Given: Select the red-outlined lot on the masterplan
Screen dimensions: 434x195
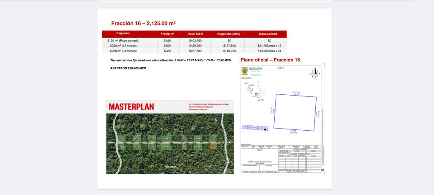Looking at the screenshot, I should pyautogui.click(x=214, y=147).
